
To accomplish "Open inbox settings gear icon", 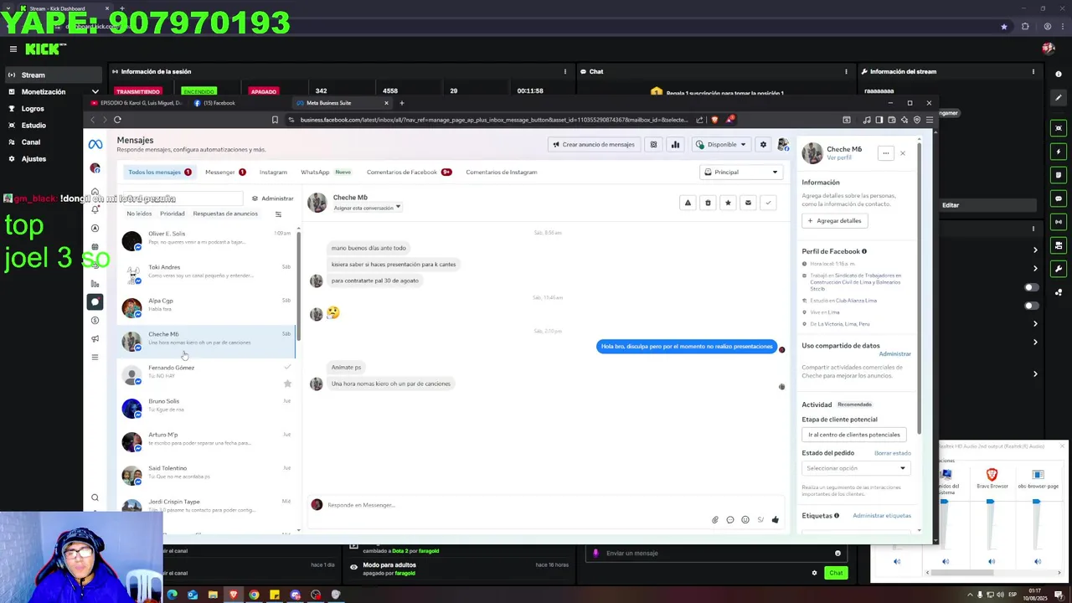I will click(763, 144).
